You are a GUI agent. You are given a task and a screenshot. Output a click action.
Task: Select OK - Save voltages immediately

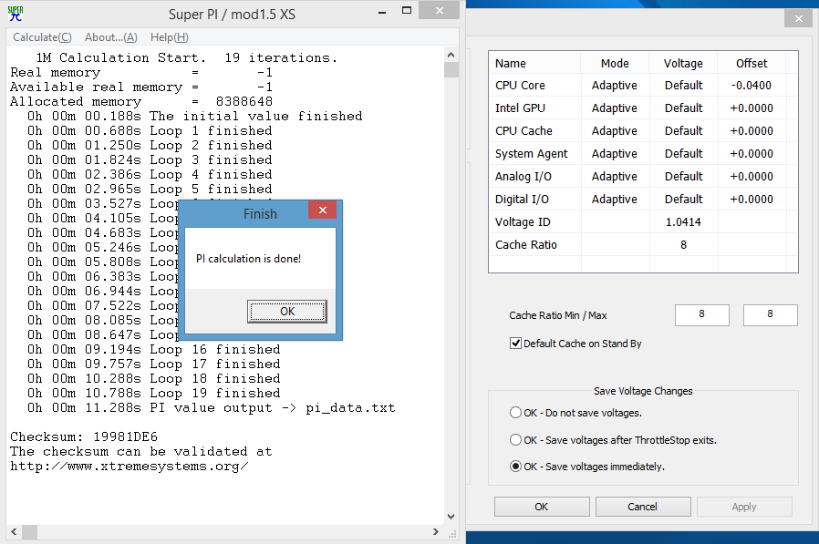point(515,467)
